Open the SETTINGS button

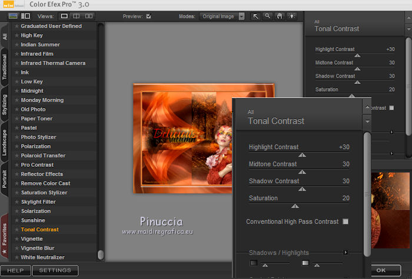(55, 270)
